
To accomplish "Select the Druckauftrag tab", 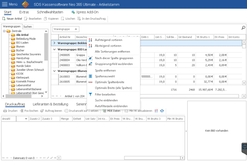I will (15, 104).
